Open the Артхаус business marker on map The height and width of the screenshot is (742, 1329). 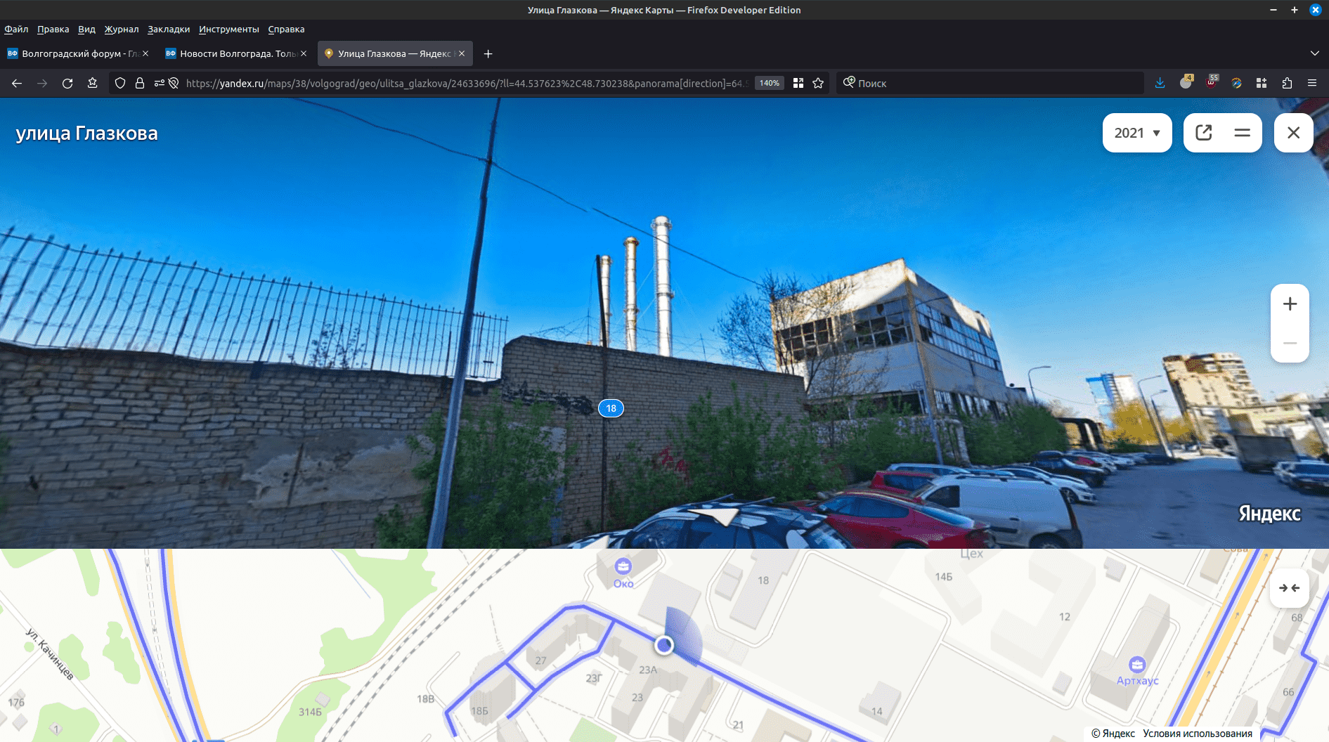click(x=1137, y=665)
